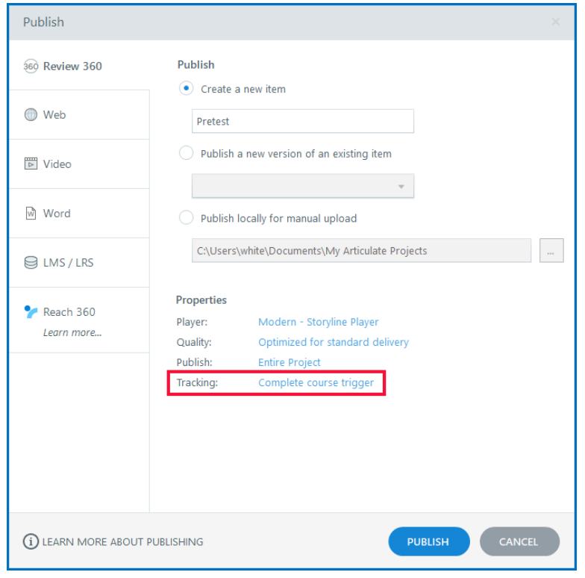Screen dimensions: 585x578
Task: Click the Pretest title input field
Action: tap(302, 121)
